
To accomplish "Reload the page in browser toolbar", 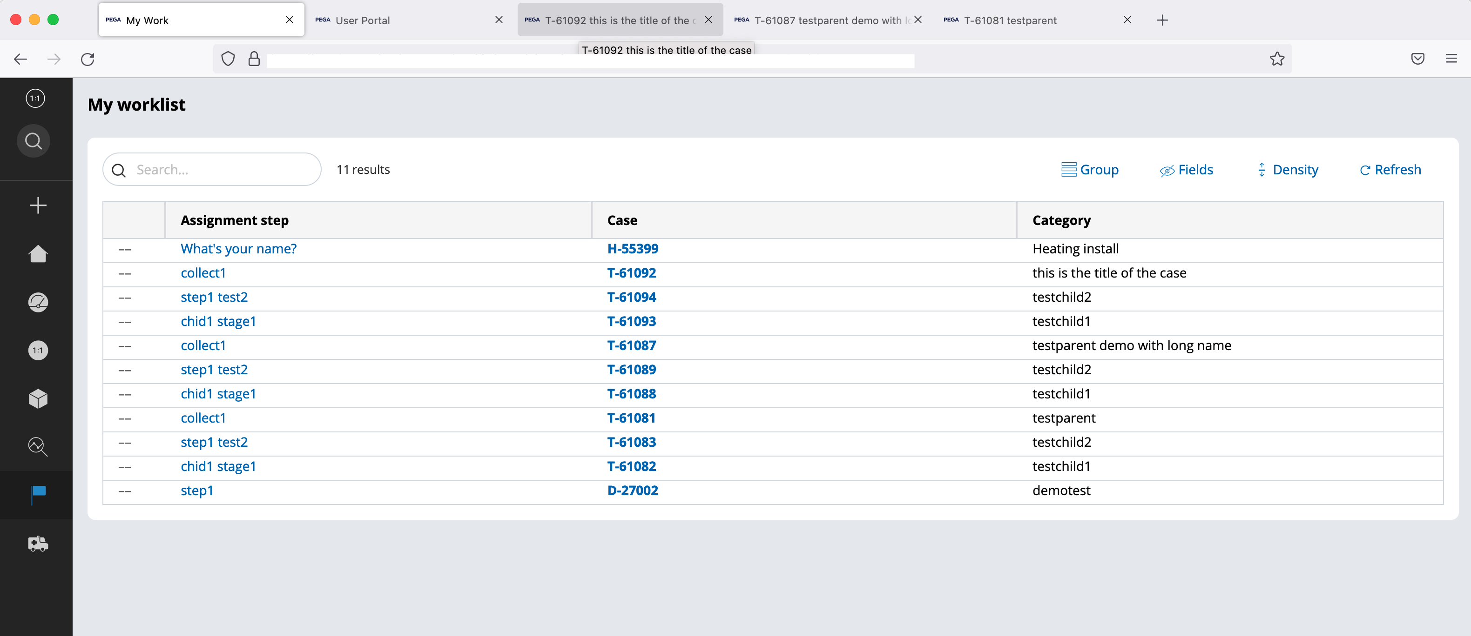I will [88, 59].
